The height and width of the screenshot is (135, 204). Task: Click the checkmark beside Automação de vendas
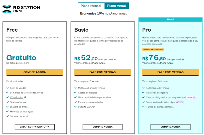tap(143, 88)
